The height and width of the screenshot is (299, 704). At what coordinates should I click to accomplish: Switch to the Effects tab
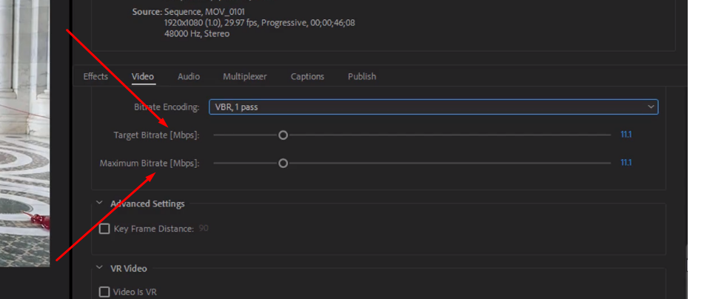tap(95, 76)
